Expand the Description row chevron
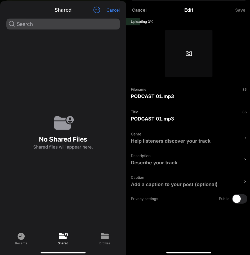250x255 pixels. click(x=245, y=160)
